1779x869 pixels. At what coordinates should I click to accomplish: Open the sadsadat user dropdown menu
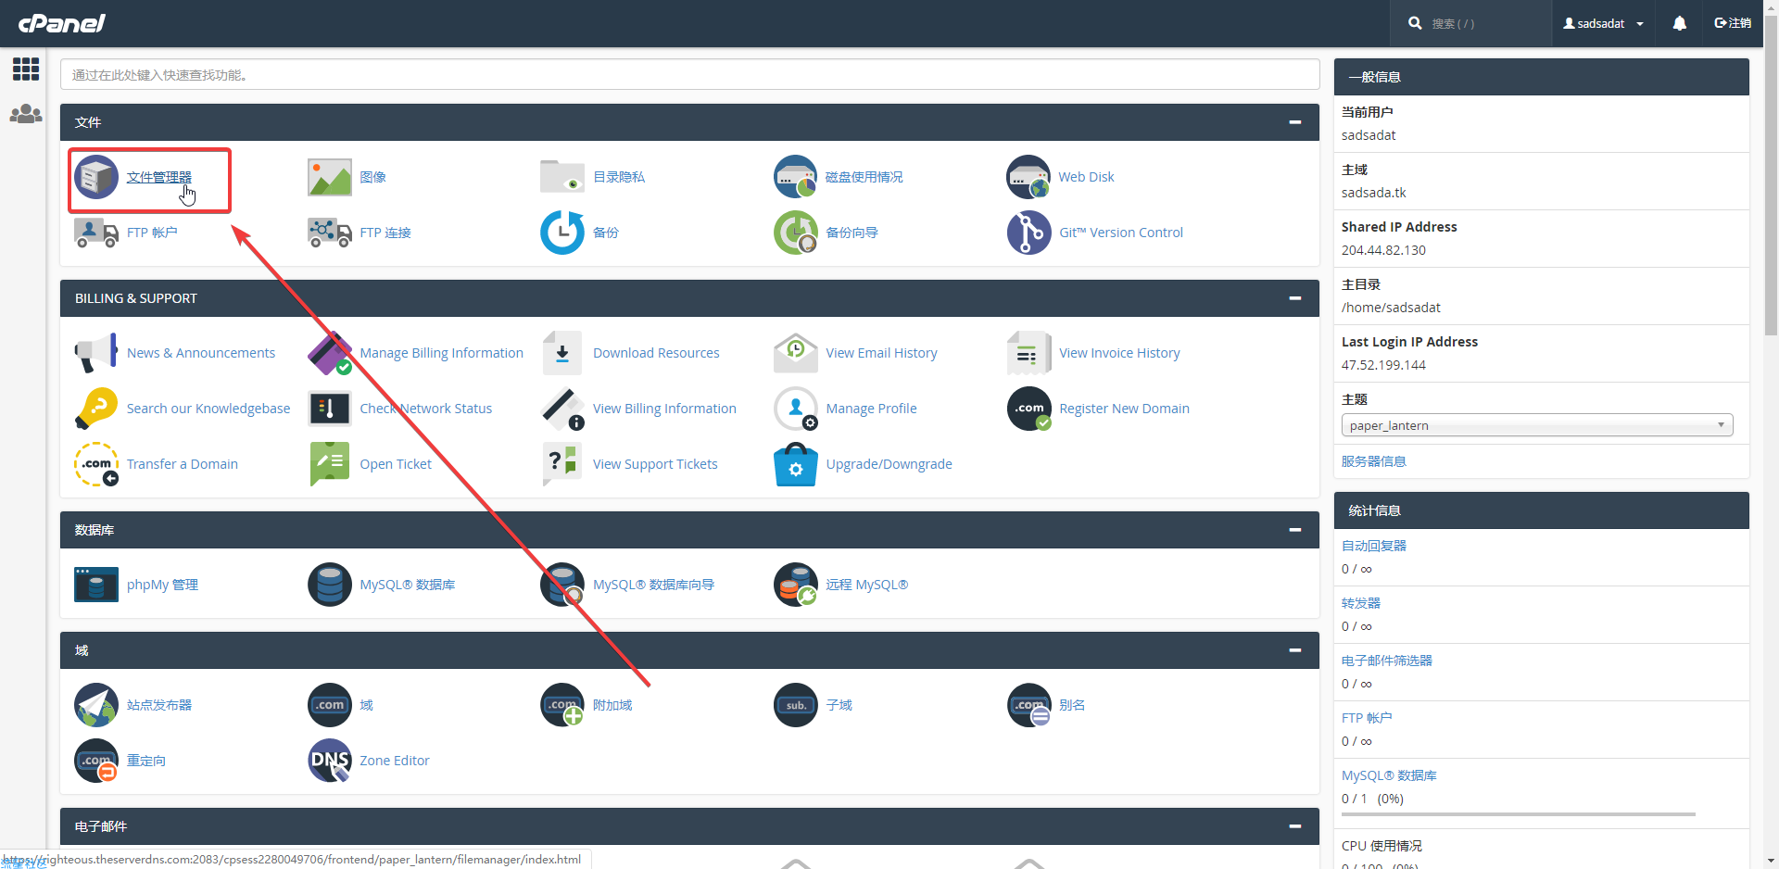point(1604,23)
